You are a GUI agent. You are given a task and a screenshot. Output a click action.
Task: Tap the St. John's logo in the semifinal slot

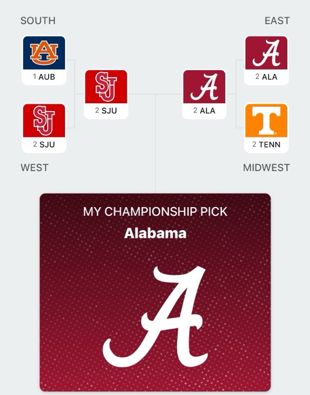(x=106, y=87)
